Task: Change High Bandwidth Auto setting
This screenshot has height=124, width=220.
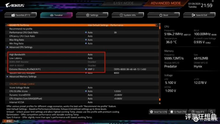Action: (90, 54)
